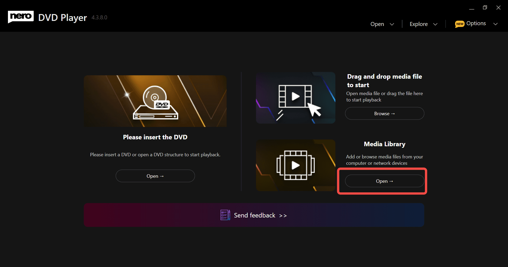
Task: Click Browse button for media file
Action: pos(385,113)
